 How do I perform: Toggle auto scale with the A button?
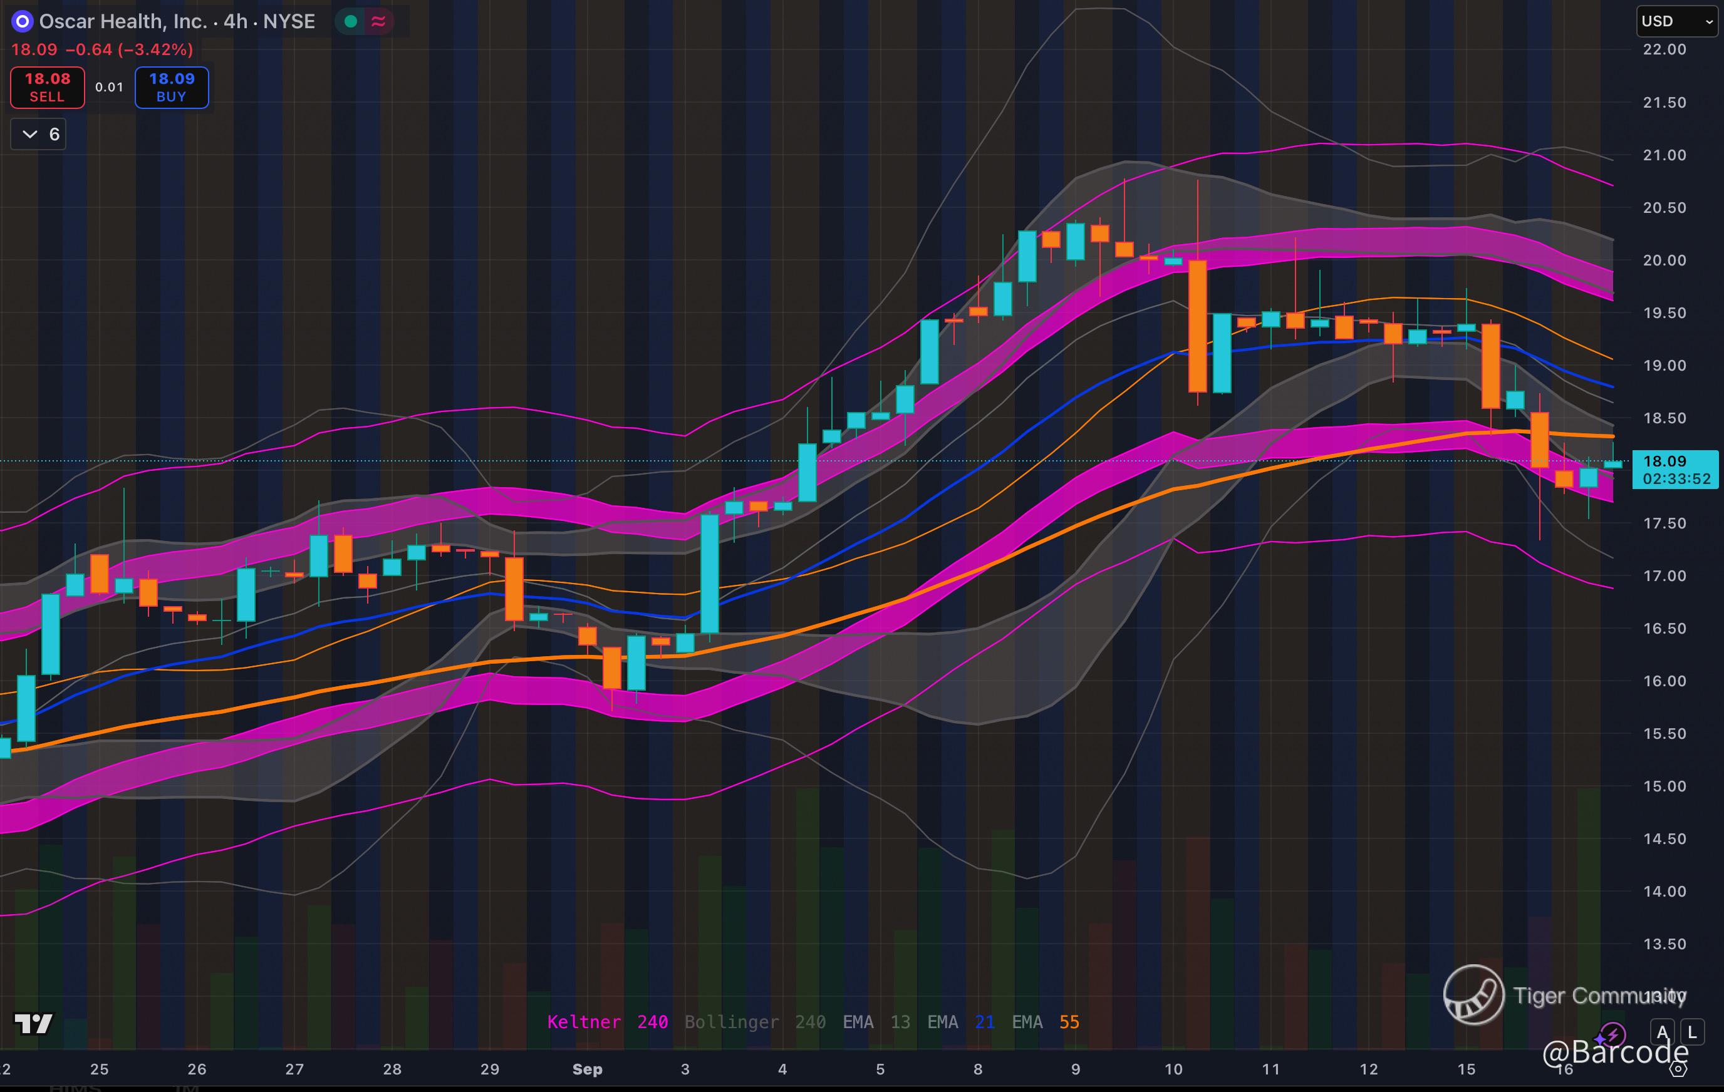1663,1033
